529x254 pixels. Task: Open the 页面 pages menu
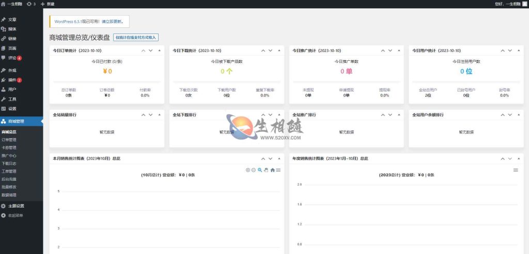click(x=21, y=48)
